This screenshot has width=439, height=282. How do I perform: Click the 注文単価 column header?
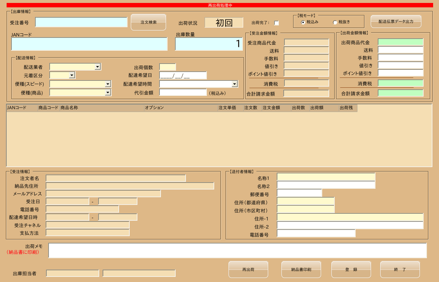[230, 108]
